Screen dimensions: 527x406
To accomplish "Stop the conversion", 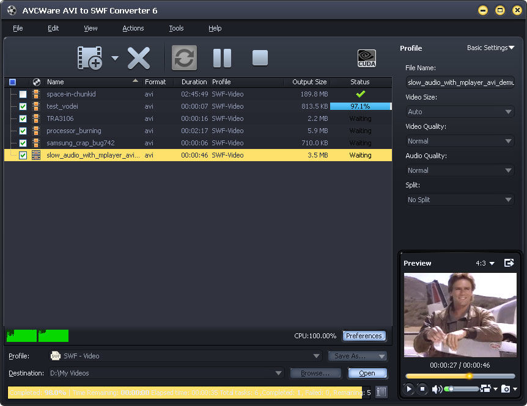I will [x=260, y=58].
